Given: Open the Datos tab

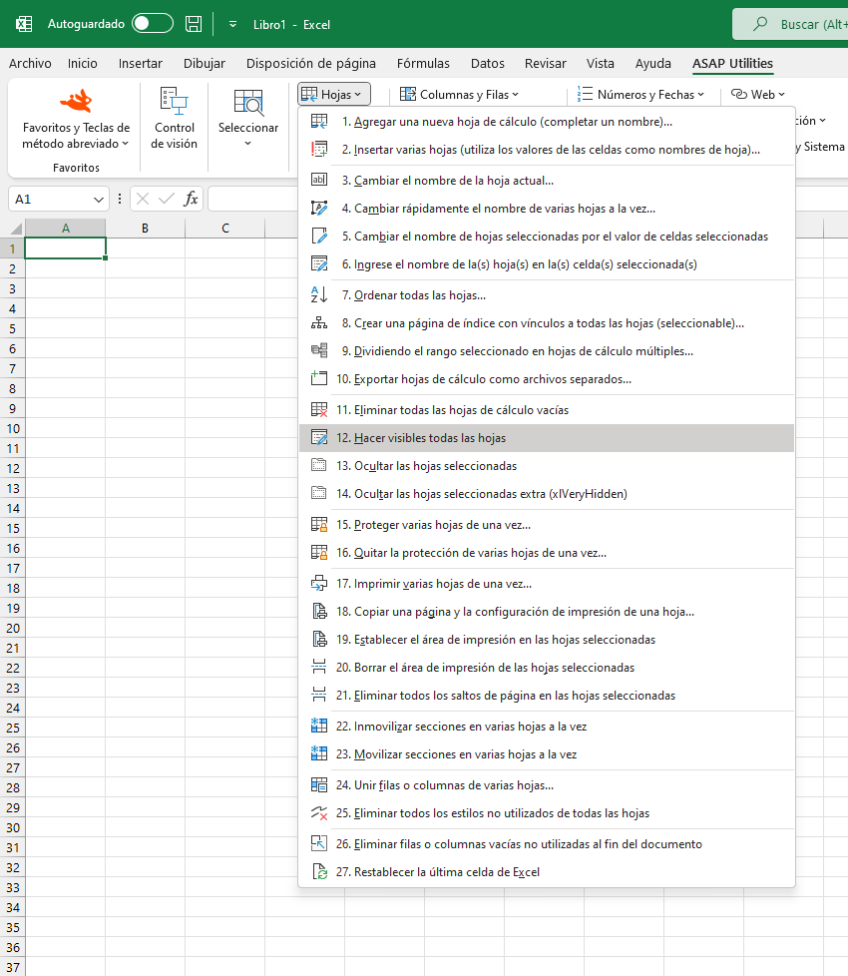Looking at the screenshot, I should (487, 64).
